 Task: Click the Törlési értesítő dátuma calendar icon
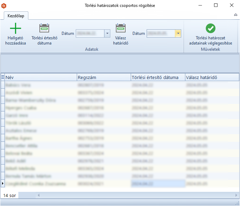(x=44, y=28)
